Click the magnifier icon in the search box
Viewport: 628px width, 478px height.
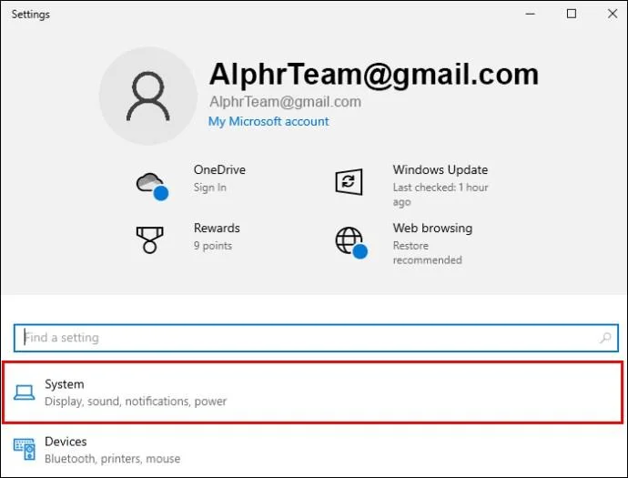pyautogui.click(x=605, y=338)
